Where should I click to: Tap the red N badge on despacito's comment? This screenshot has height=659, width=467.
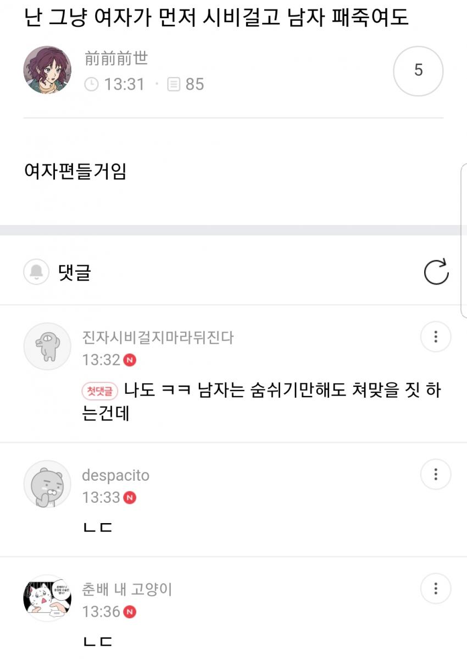tap(130, 498)
